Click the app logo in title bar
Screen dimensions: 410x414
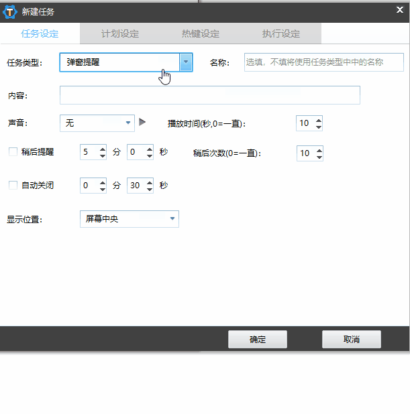(x=11, y=11)
